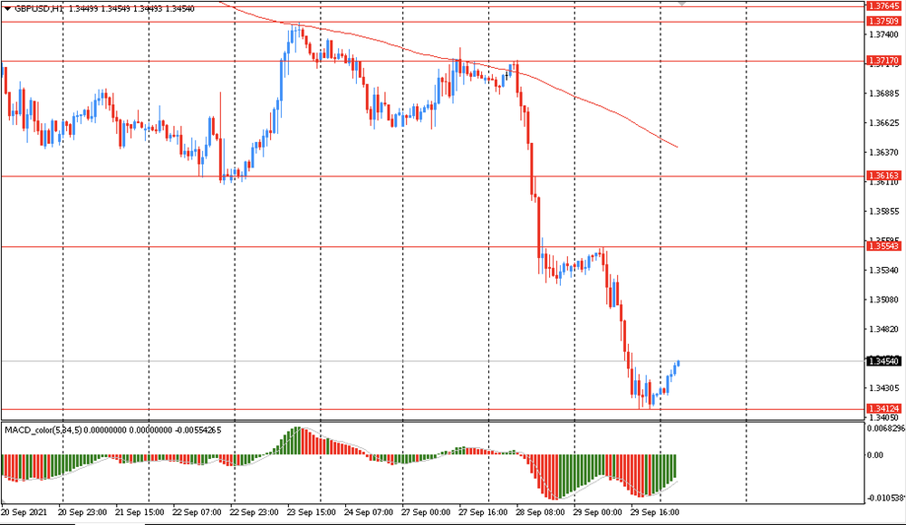This screenshot has height=525, width=906.
Task: Click the 20 Sep 23:00 time label
Action: pyautogui.click(x=82, y=512)
